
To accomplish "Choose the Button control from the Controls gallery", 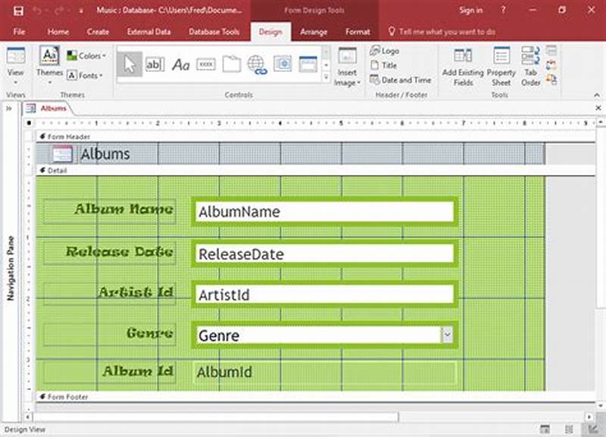I will [x=205, y=65].
